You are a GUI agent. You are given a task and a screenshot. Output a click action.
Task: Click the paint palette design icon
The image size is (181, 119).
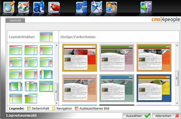coord(24,6)
